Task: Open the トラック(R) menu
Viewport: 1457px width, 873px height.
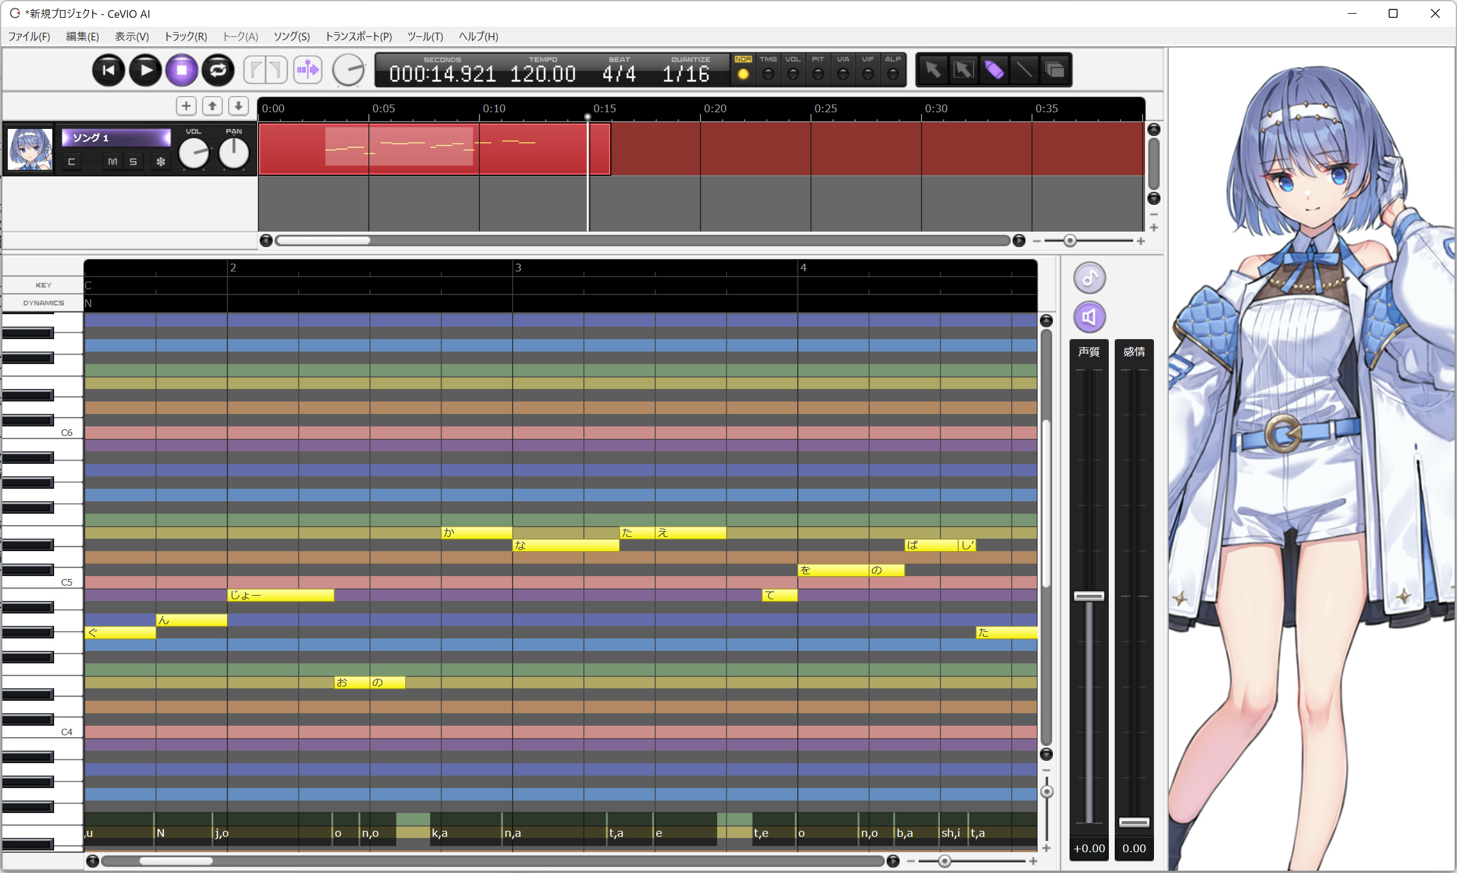Action: [x=185, y=37]
